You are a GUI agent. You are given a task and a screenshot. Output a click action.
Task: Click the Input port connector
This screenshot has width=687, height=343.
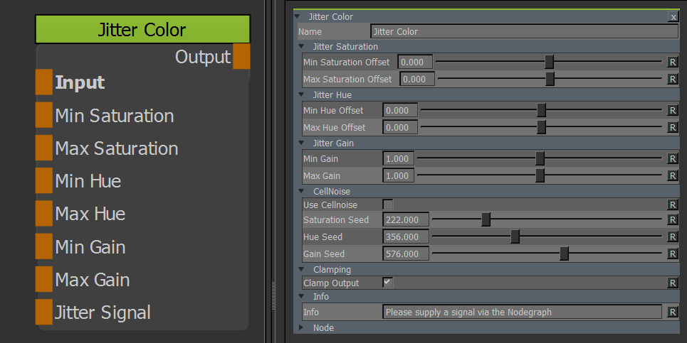tap(44, 82)
